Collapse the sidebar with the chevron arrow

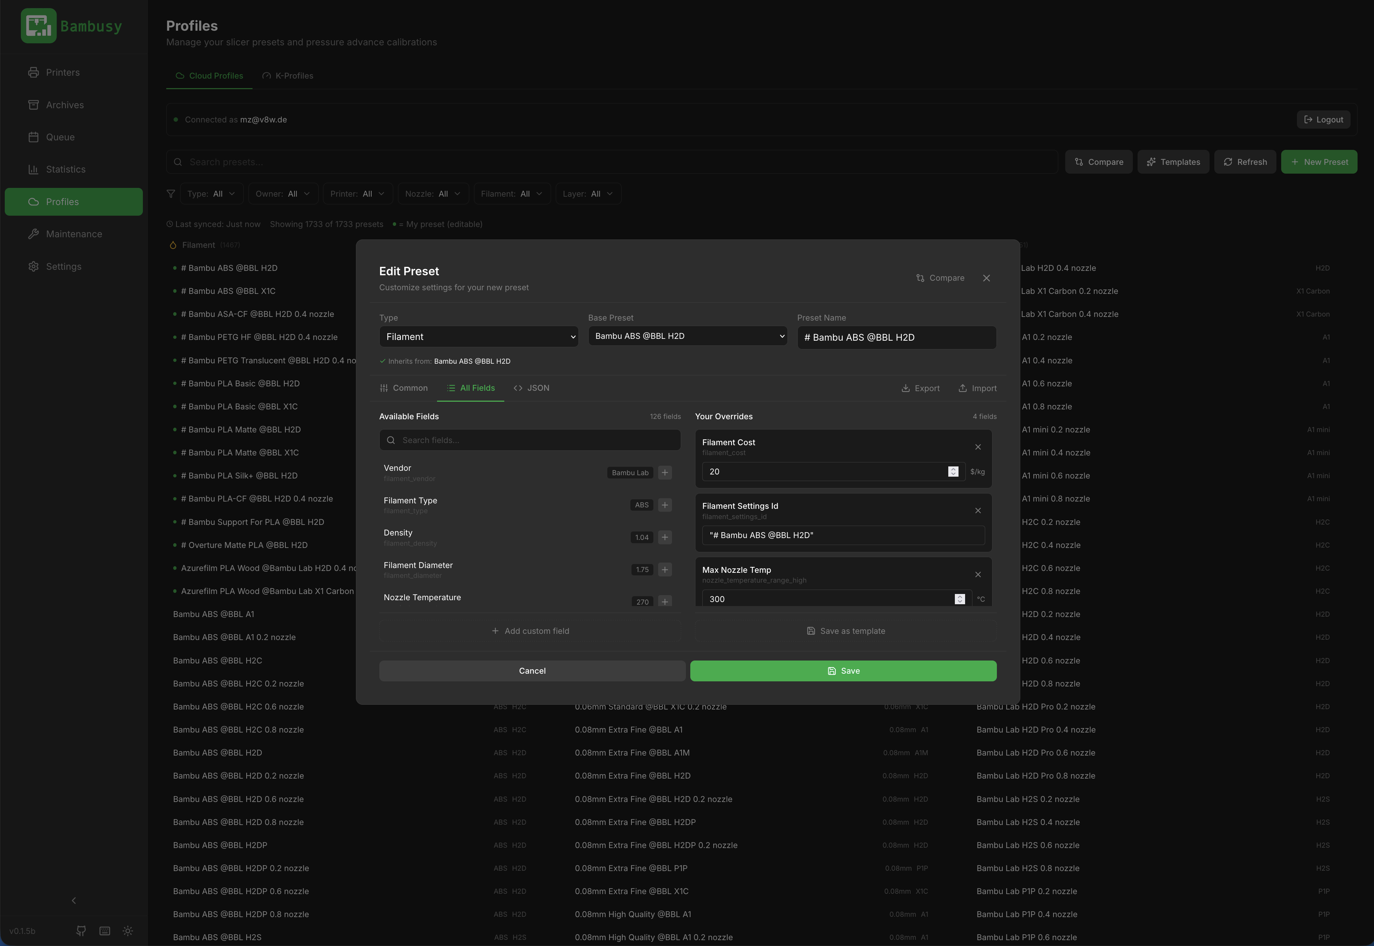(x=73, y=900)
